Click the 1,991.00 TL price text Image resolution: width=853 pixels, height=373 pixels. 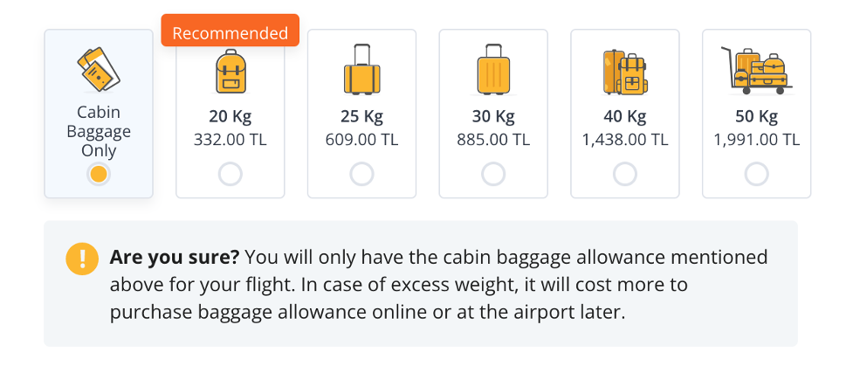[756, 139]
